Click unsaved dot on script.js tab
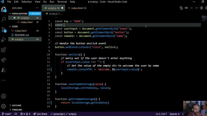207x116 pixels. [x=62, y=8]
